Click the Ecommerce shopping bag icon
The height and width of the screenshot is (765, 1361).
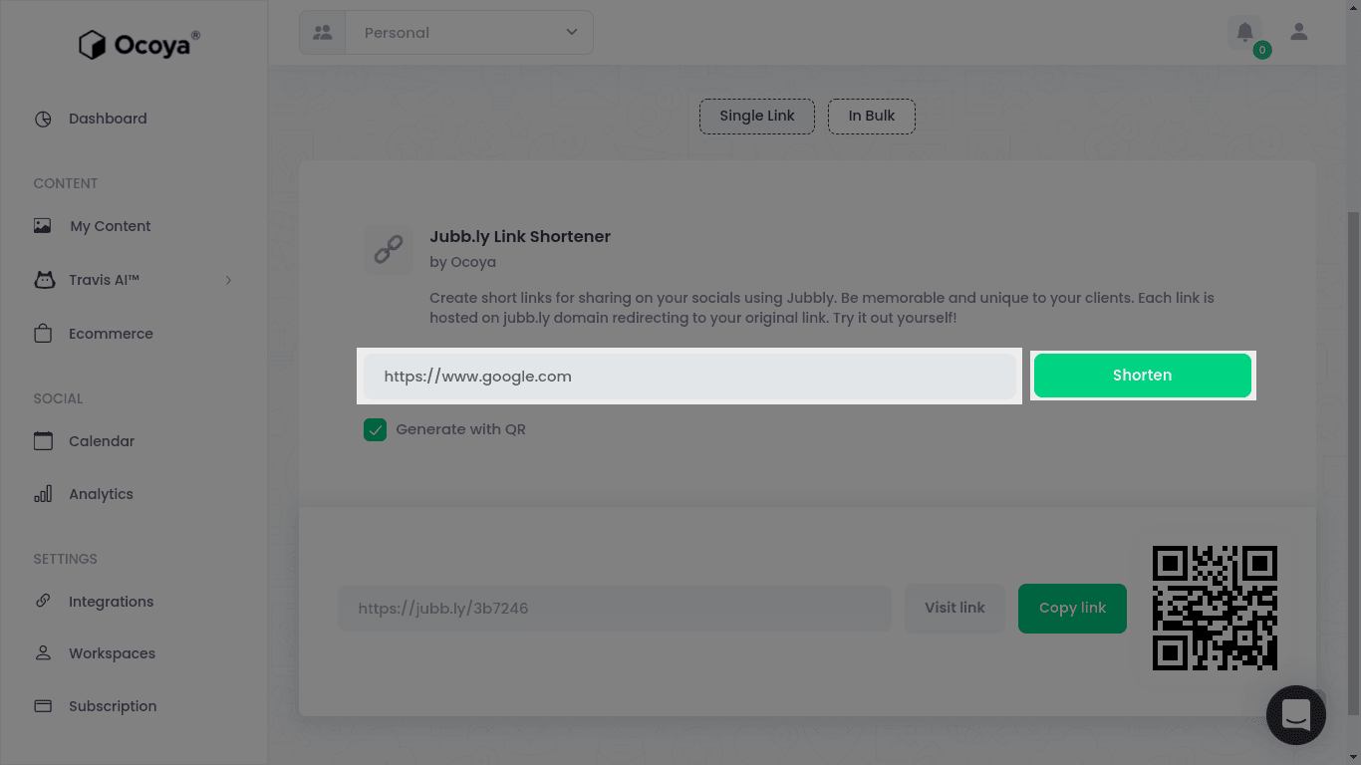(x=43, y=334)
